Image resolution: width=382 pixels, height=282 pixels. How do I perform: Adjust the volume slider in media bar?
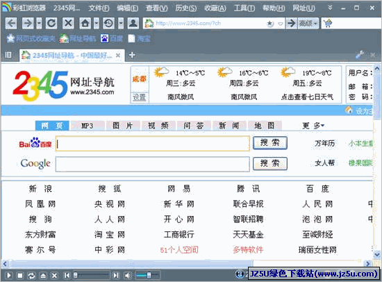tap(147, 276)
